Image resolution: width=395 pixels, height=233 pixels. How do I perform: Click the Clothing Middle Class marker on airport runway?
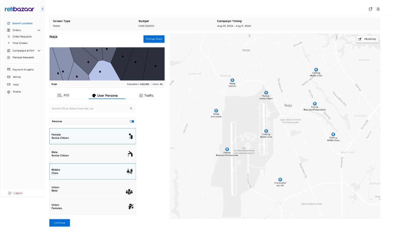[266, 131]
